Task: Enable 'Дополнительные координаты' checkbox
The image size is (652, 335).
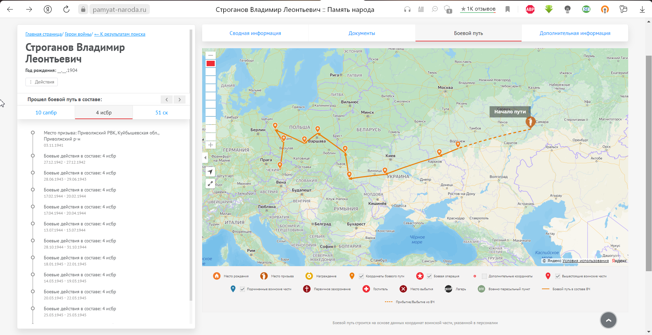Action: [484, 276]
